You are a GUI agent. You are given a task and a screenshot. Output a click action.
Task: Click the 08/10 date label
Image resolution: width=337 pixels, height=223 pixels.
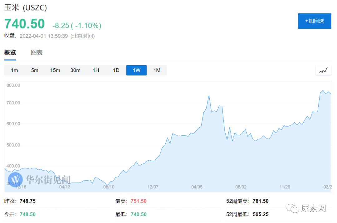click(109, 187)
